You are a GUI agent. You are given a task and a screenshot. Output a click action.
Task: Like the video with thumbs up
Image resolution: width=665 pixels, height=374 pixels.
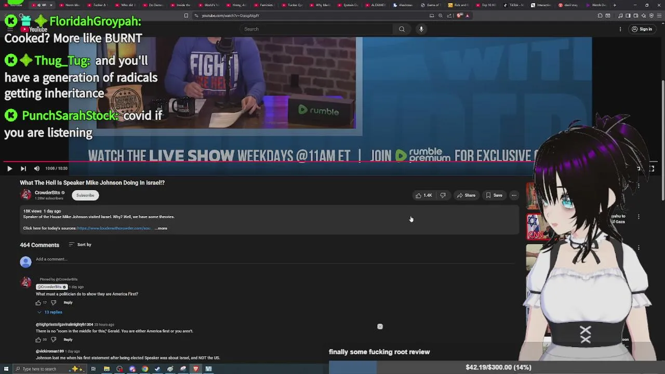click(x=423, y=195)
